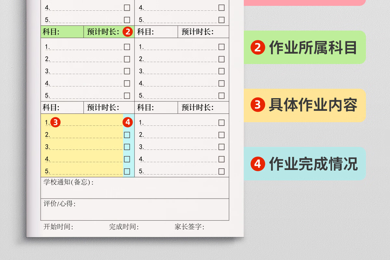Tick row 2 checkbox in yellow-highlighted section

click(x=127, y=135)
